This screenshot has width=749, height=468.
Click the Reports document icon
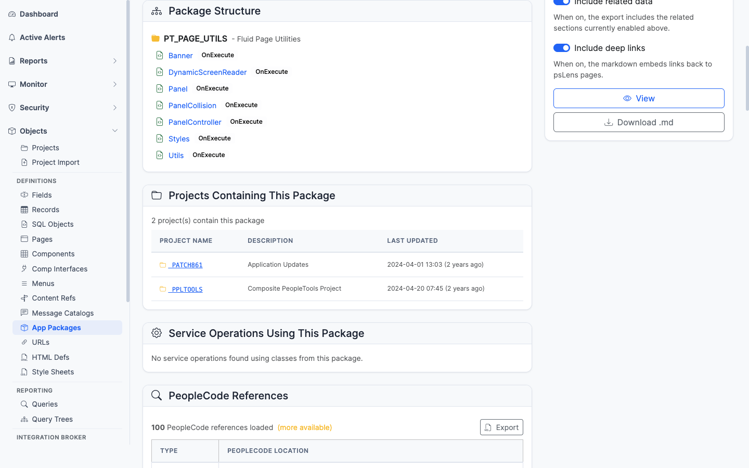point(12,61)
